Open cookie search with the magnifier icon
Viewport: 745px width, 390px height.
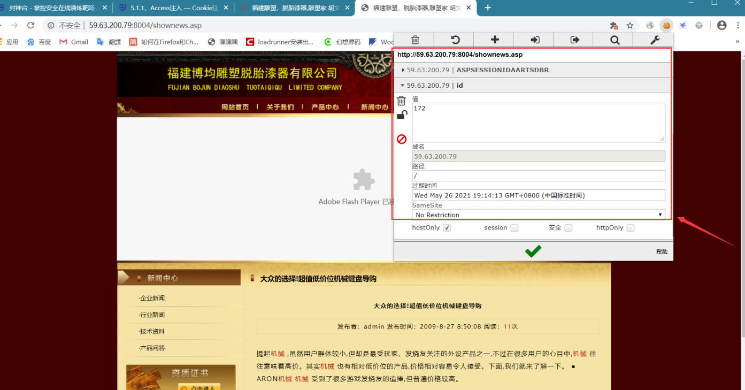coord(615,40)
